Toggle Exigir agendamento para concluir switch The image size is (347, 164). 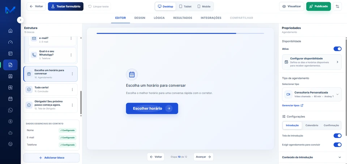pos(337,145)
